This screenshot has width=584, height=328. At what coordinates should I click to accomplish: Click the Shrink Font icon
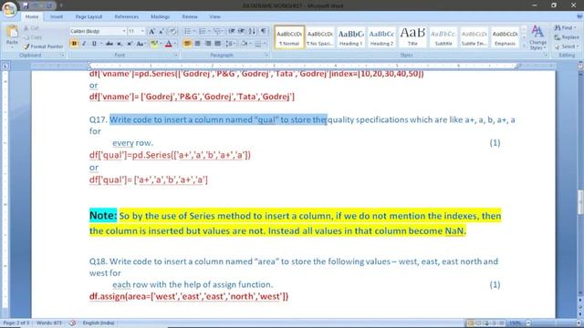(162, 32)
